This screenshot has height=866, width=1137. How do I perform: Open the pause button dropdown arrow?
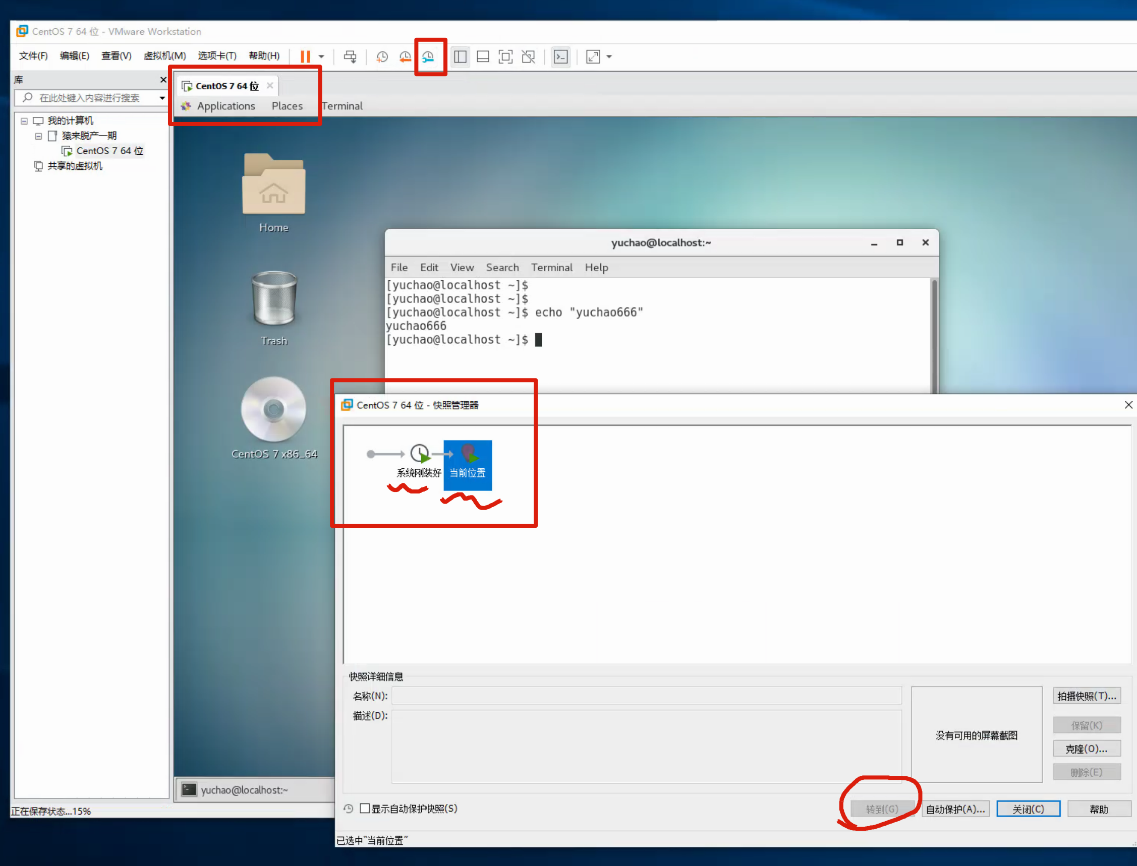(x=321, y=56)
